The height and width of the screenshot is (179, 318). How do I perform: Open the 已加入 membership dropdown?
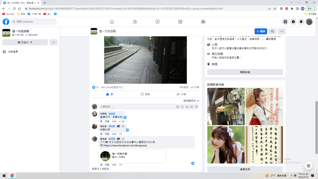(x=25, y=42)
